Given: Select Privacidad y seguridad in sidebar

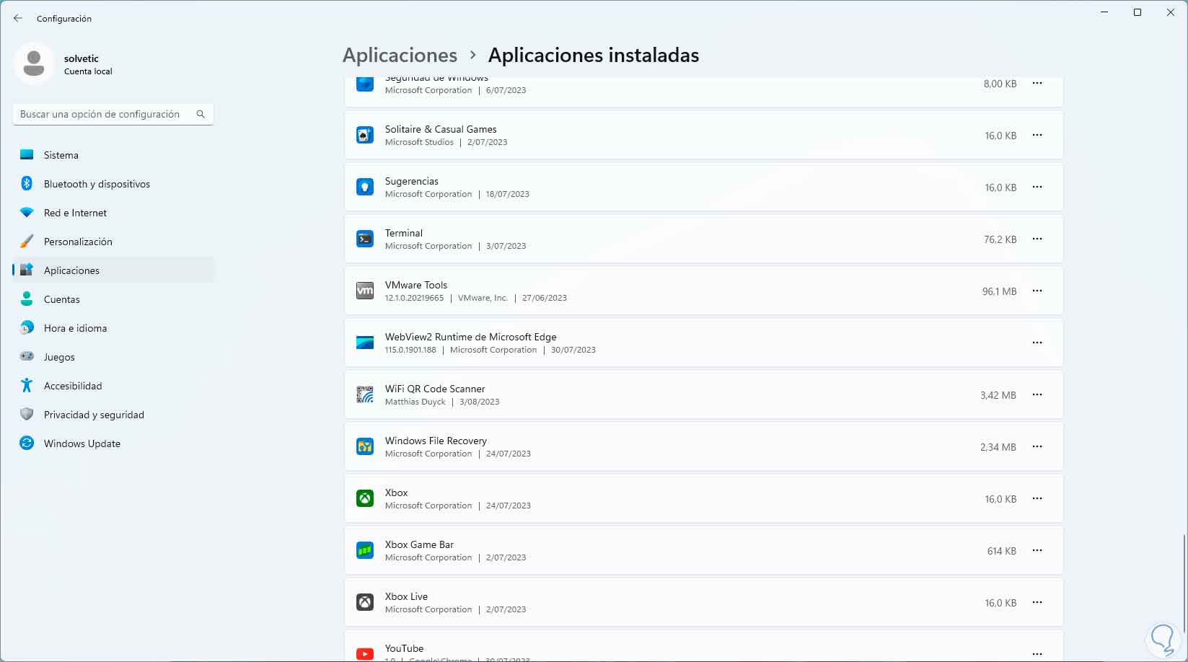Looking at the screenshot, I should coord(113,415).
